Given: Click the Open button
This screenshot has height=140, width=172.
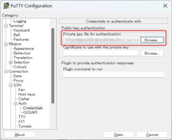Looking at the screenshot, I should pyautogui.click(x=119, y=134).
